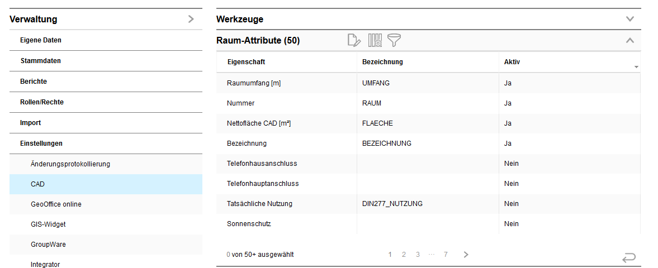The image size is (658, 268).
Task: Select the Raumumfang [m] row
Action: 254,83
